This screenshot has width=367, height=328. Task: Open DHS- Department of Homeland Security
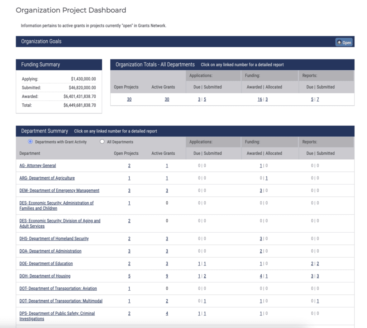tap(54, 239)
